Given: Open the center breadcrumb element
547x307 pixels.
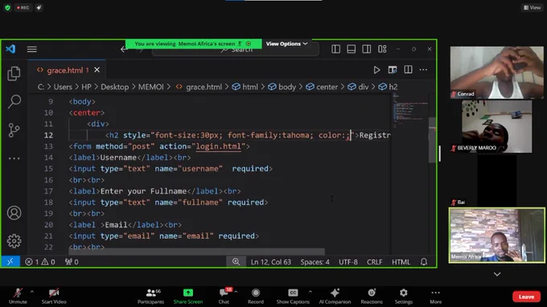Looking at the screenshot, I should [322, 87].
